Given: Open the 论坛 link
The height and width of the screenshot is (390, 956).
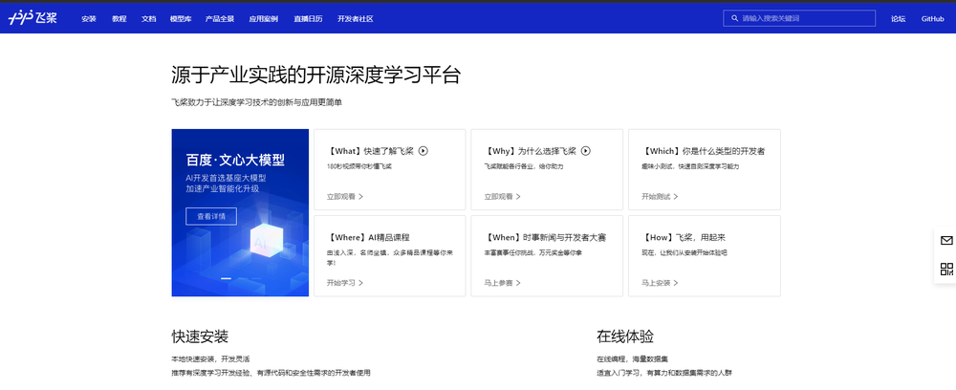Looking at the screenshot, I should pos(898,19).
